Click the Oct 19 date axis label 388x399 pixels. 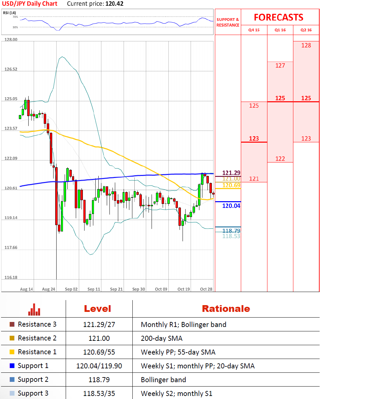coord(184,289)
